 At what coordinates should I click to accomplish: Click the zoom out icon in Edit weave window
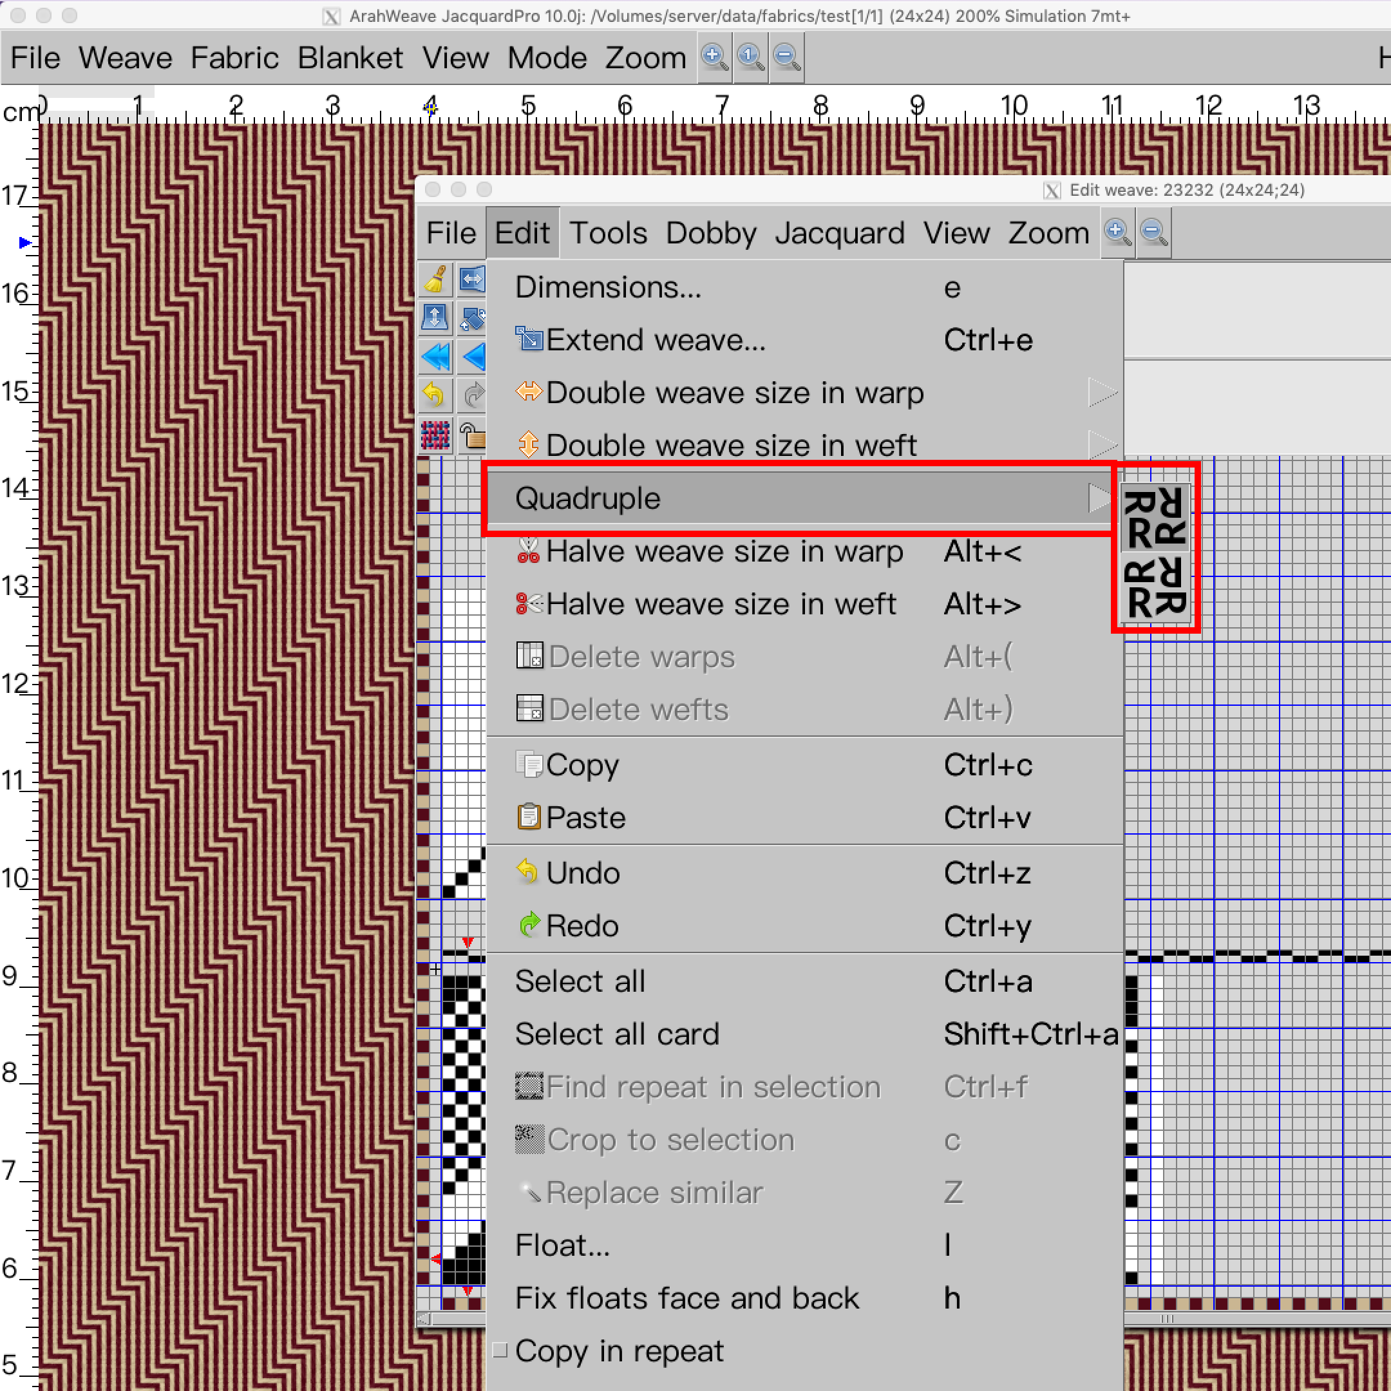(x=1153, y=232)
